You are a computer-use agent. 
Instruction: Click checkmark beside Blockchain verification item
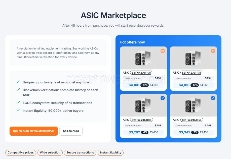coord(18,90)
